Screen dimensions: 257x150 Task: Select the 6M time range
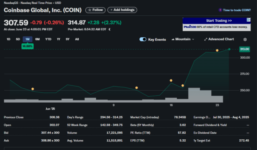[x=37, y=39]
